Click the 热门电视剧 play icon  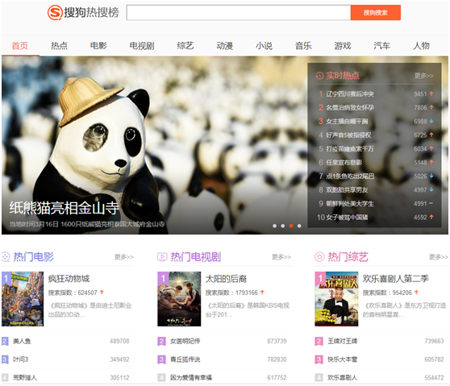[162, 257]
